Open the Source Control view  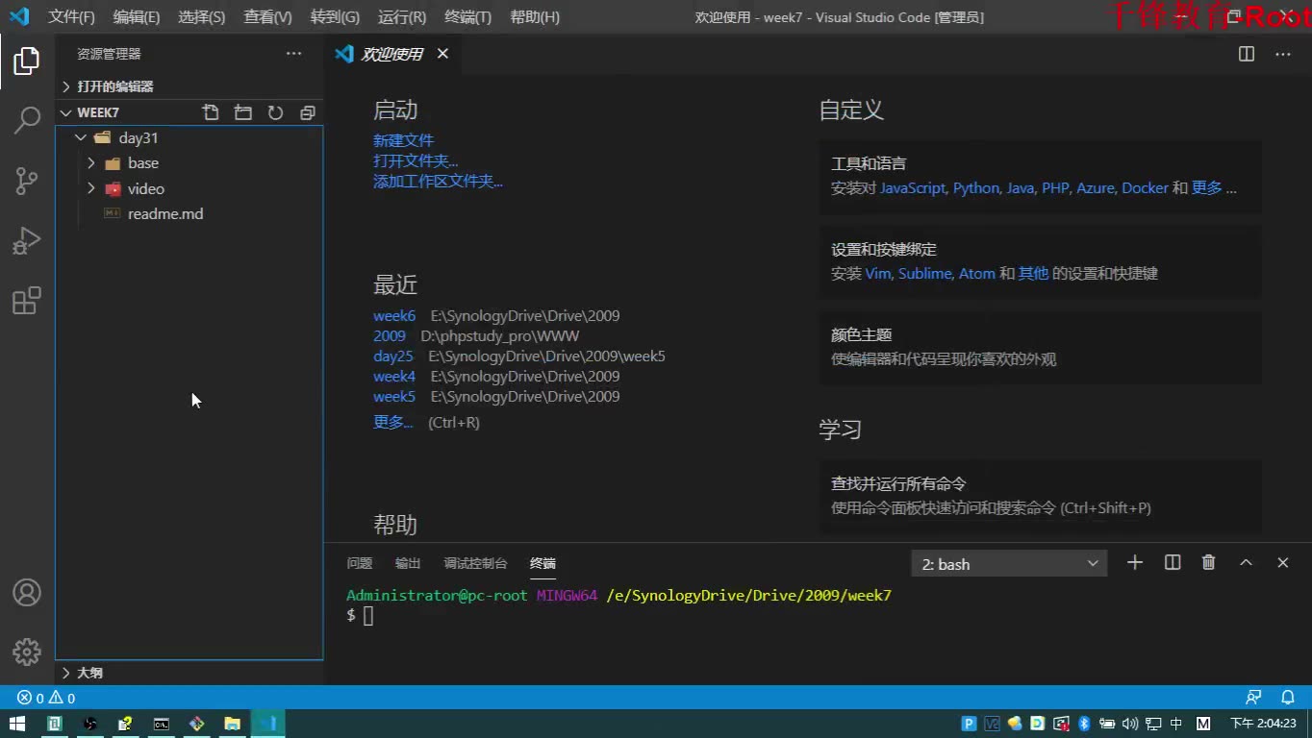(26, 181)
